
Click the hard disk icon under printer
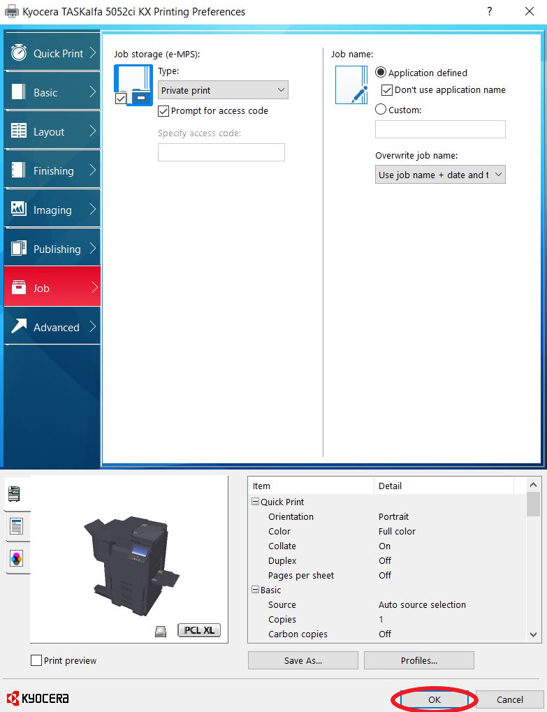click(161, 631)
